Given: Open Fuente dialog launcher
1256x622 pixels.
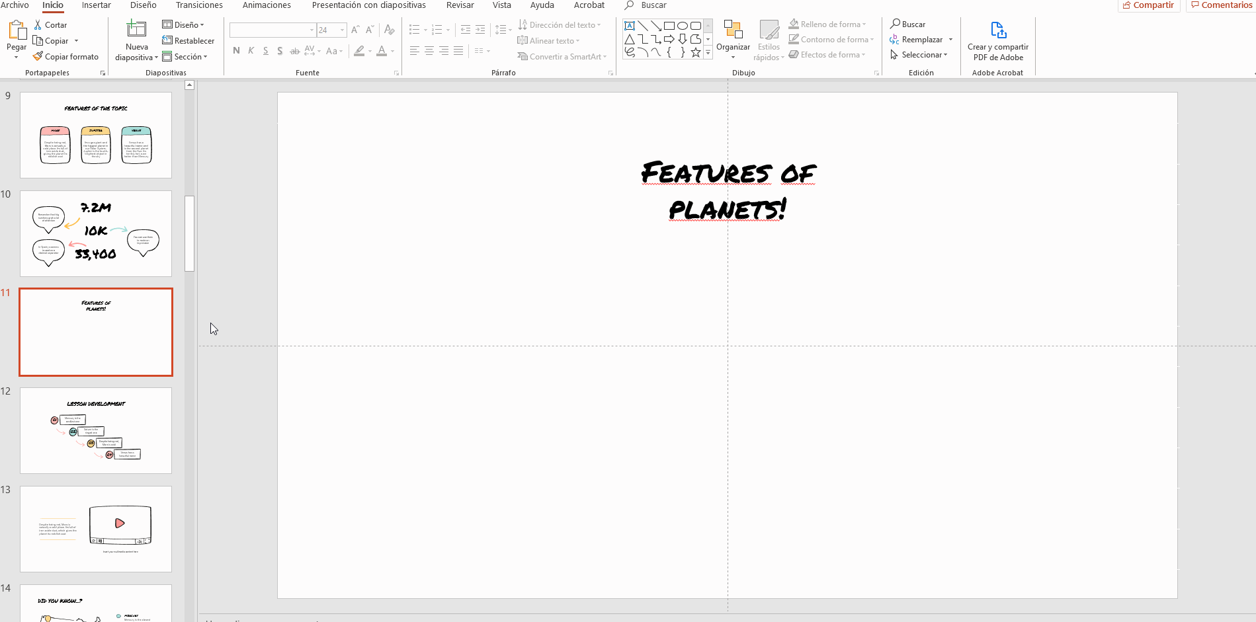Looking at the screenshot, I should (397, 73).
